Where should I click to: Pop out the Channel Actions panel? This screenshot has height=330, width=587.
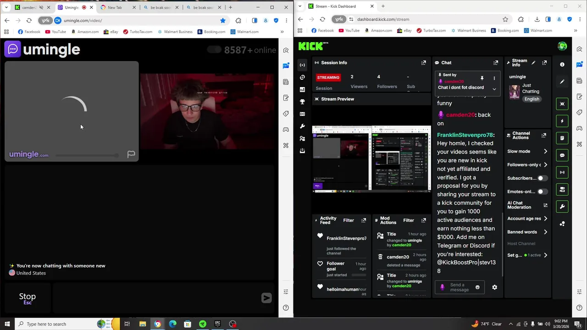(544, 135)
